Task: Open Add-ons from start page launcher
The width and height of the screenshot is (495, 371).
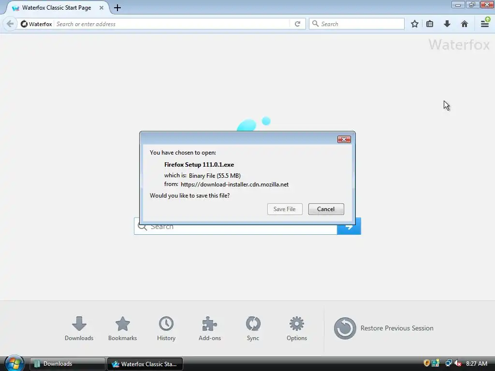Action: coord(210,328)
